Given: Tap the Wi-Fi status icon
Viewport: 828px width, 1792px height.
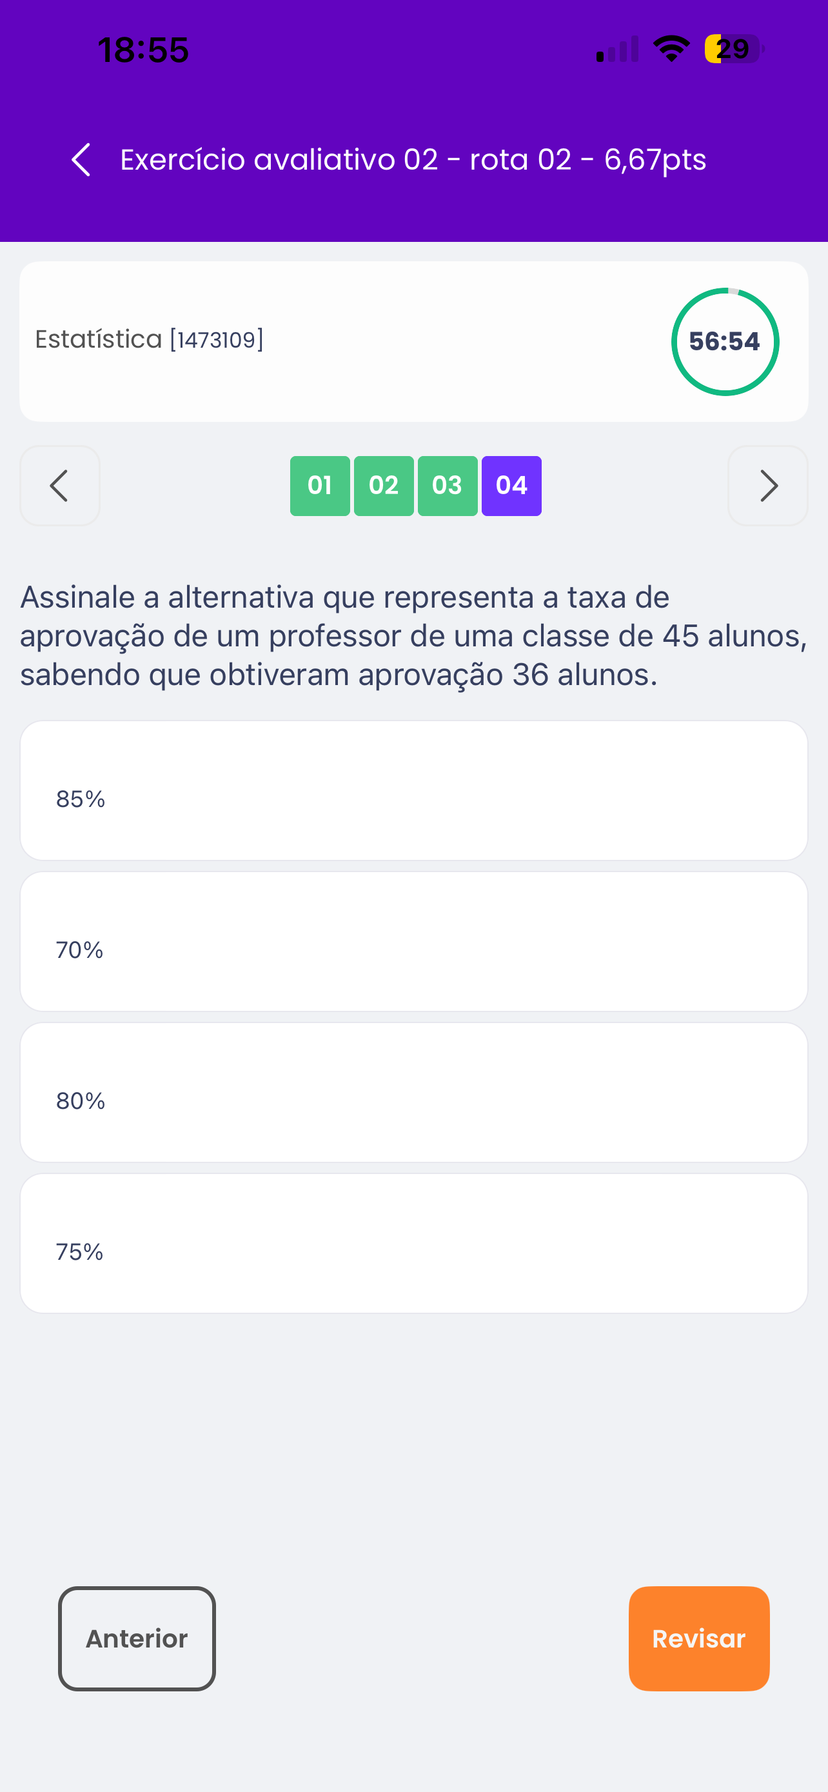Looking at the screenshot, I should coord(671,48).
